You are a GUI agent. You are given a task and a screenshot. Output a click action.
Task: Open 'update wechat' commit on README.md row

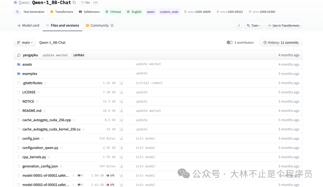[x=148, y=111]
